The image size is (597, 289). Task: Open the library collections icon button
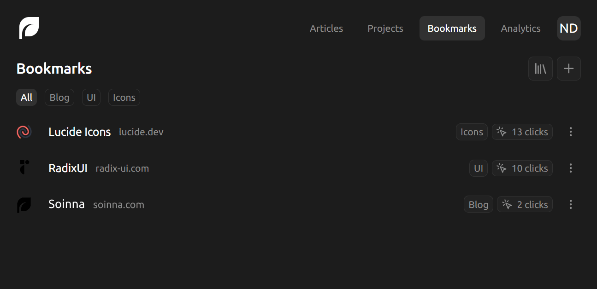[540, 69]
